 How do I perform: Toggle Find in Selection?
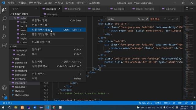coord(173,19)
